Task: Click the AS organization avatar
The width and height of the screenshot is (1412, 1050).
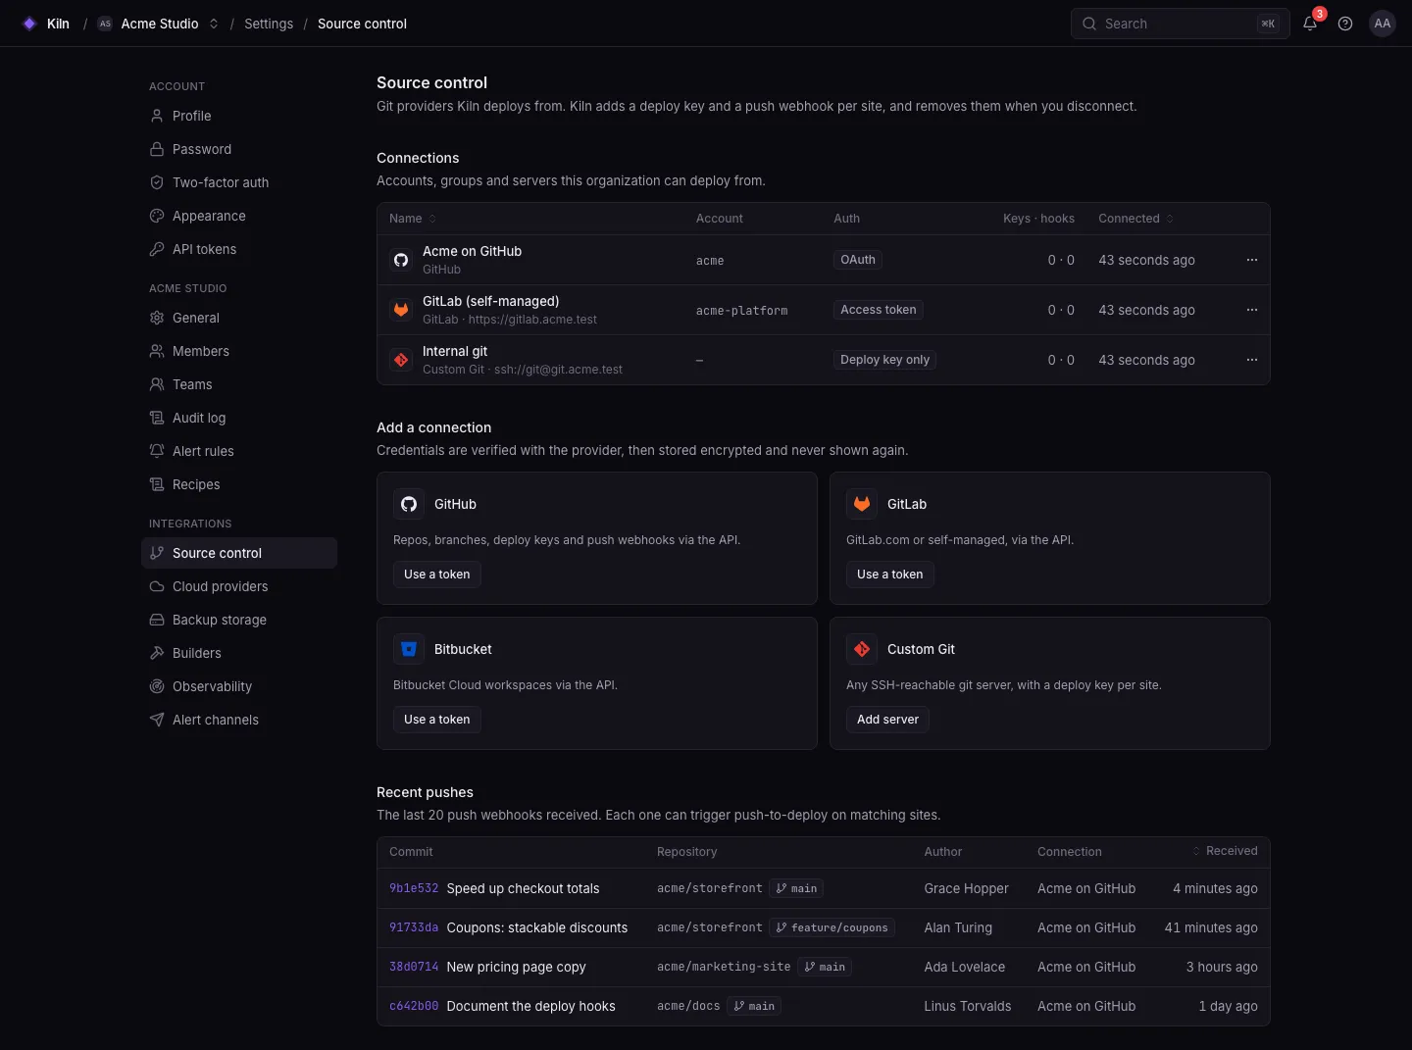Action: pyautogui.click(x=105, y=24)
